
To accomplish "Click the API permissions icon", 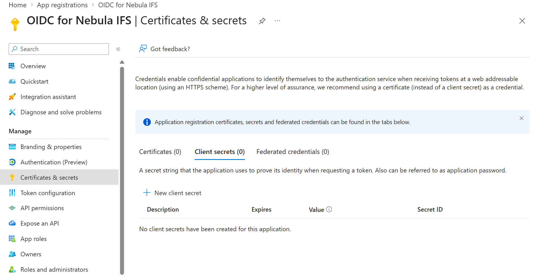I will [x=12, y=208].
